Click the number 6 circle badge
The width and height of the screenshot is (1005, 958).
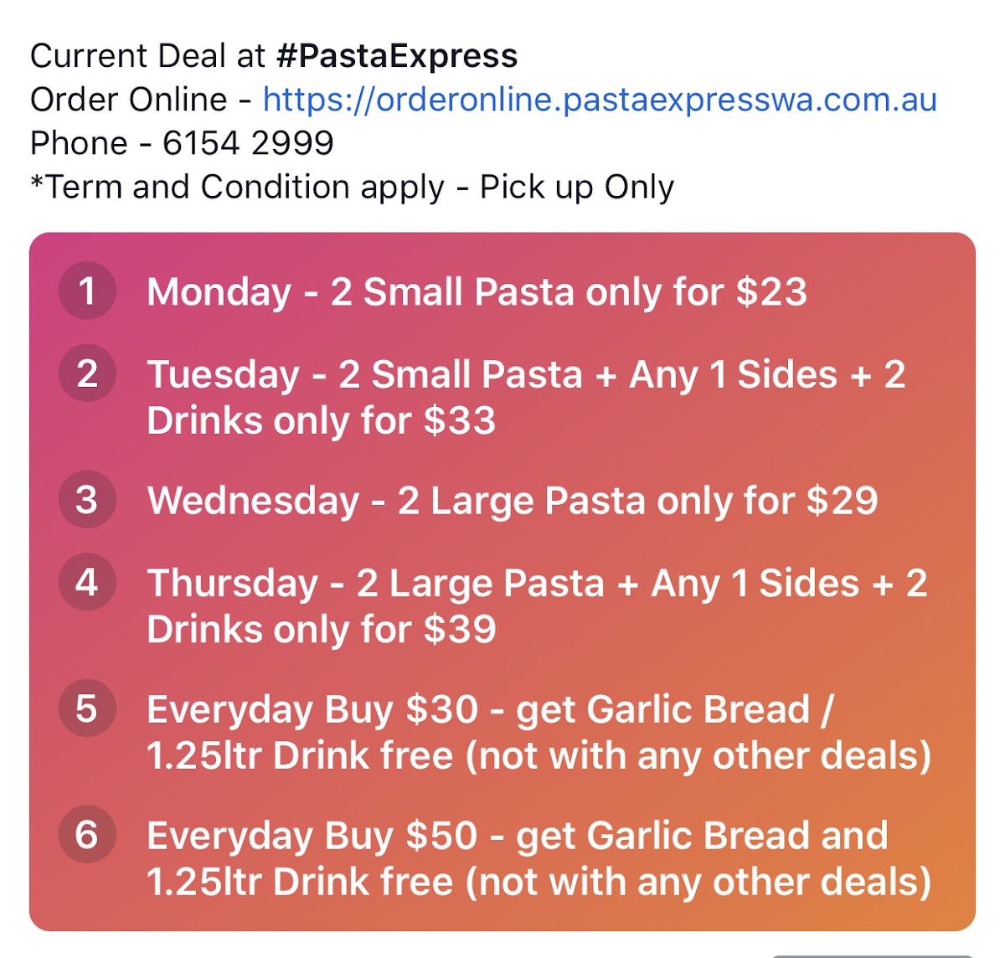(87, 835)
